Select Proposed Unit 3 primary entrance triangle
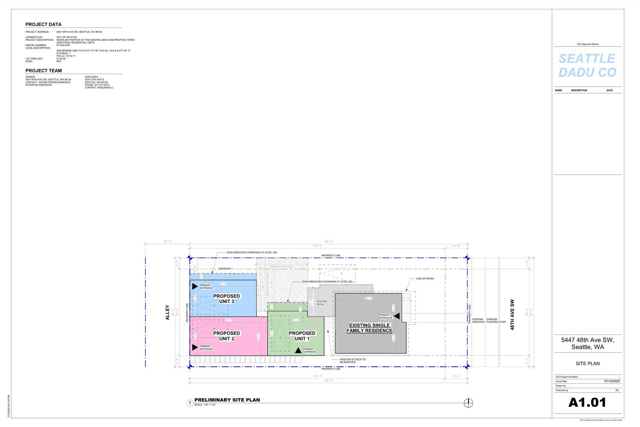The height and width of the screenshot is (427, 640). click(x=195, y=286)
